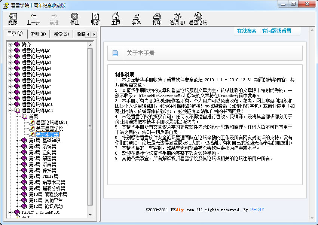This screenshot has width=318, height=225.
Task: Select the 看雪论坛精华8 tree row
Action: click(x=36, y=92)
